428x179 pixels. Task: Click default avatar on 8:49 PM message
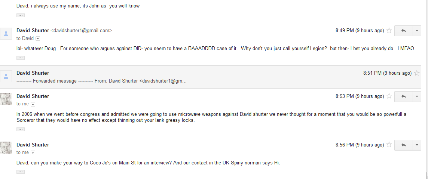click(x=6, y=34)
